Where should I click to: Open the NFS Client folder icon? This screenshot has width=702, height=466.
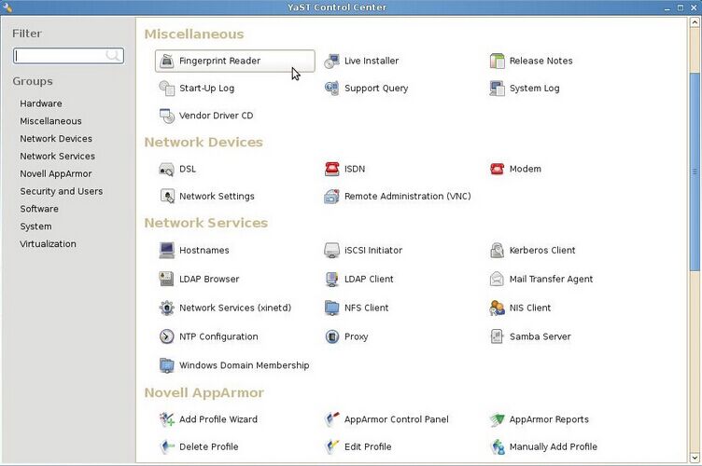point(331,308)
